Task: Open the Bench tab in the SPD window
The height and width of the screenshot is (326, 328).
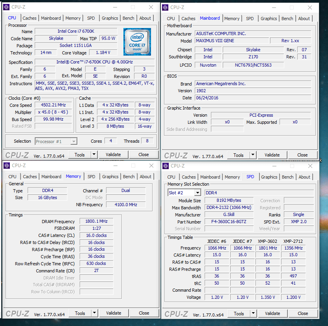Action: coord(288,177)
